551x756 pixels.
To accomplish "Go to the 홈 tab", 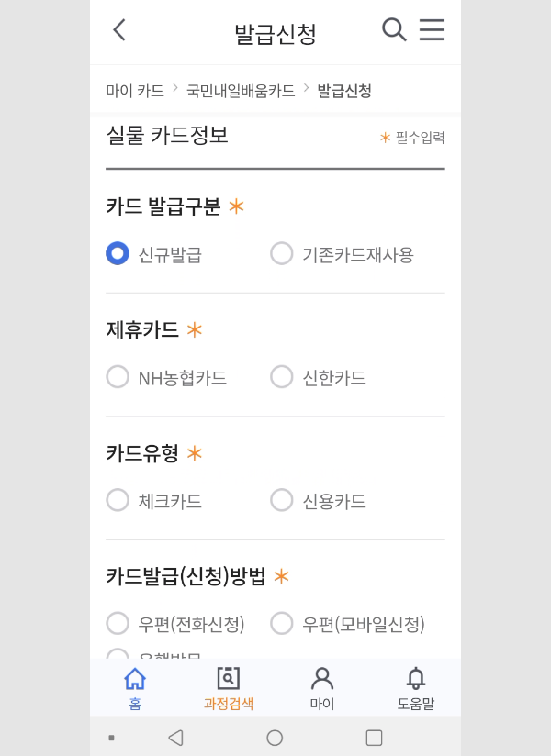I will coord(135,688).
